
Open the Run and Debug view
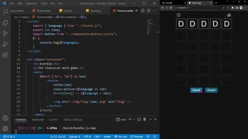[x=5, y=44]
